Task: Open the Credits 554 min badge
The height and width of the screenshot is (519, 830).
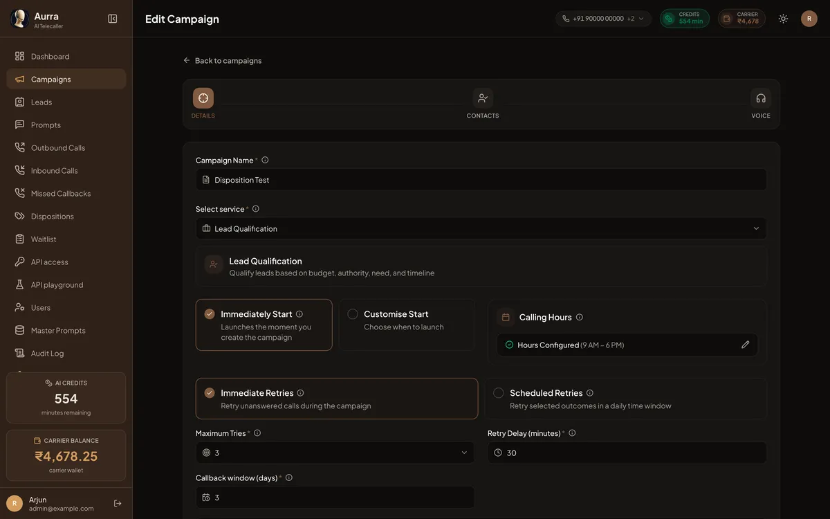Action: [684, 19]
